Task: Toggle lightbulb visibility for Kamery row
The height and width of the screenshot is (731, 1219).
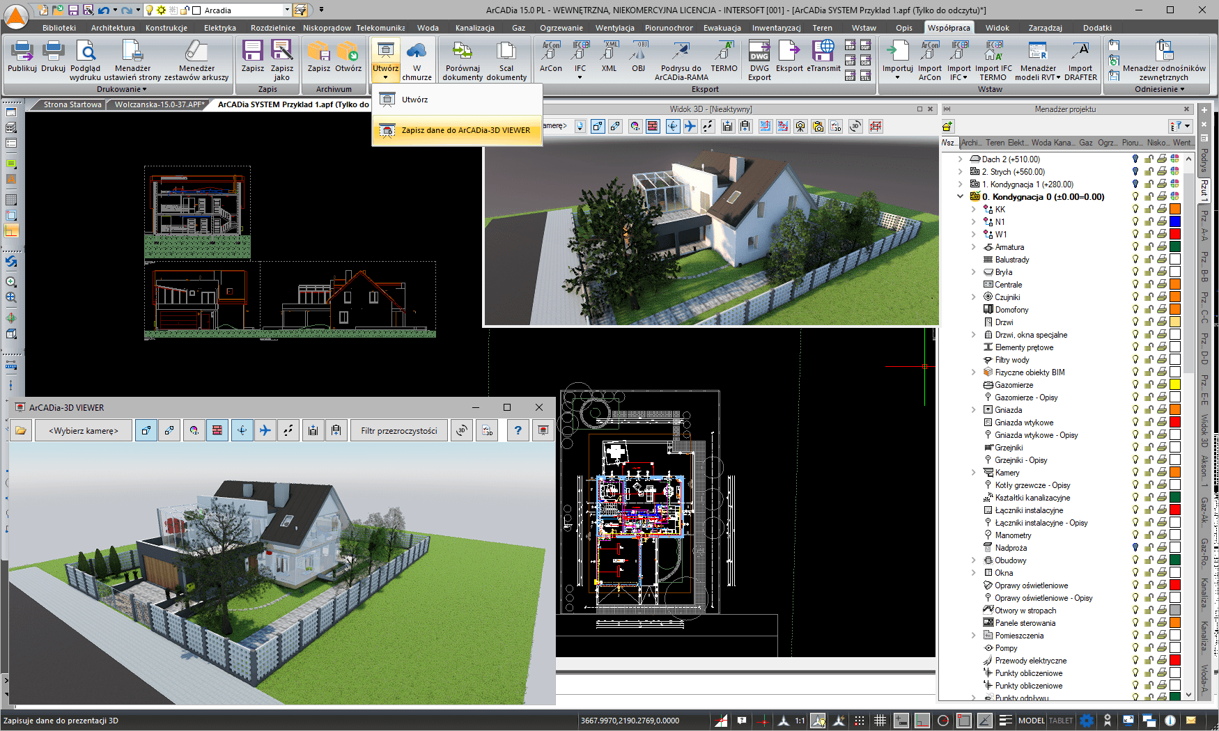Action: (x=1135, y=473)
